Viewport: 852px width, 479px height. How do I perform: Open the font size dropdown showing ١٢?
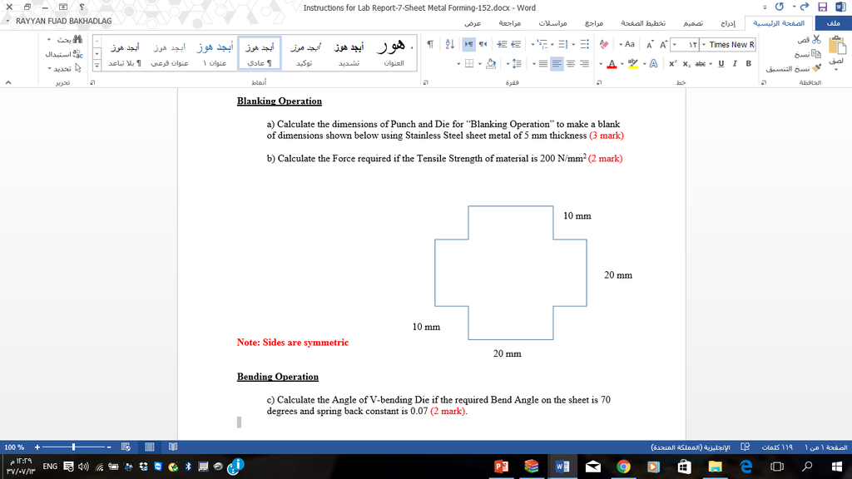click(x=687, y=44)
